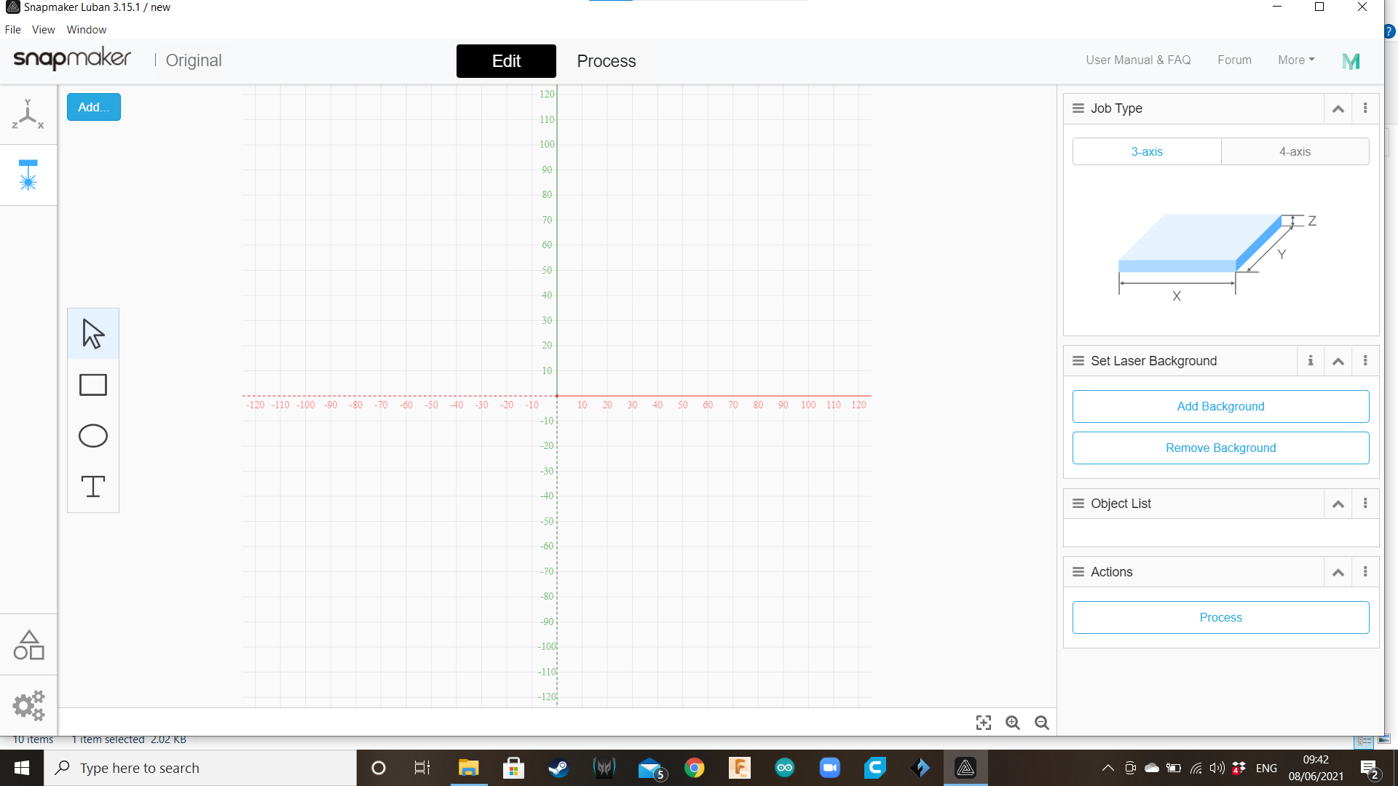Switch job type to 3-axis
Image resolution: width=1398 pixels, height=786 pixels.
click(x=1147, y=151)
